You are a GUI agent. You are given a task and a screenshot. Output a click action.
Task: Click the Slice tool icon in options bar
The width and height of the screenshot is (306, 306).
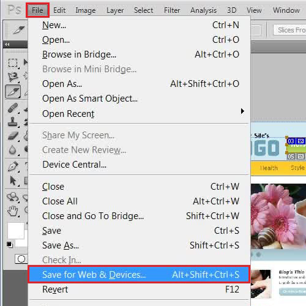(18, 30)
